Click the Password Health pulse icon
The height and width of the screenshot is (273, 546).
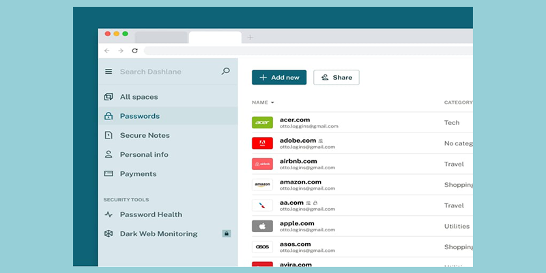coord(109,214)
